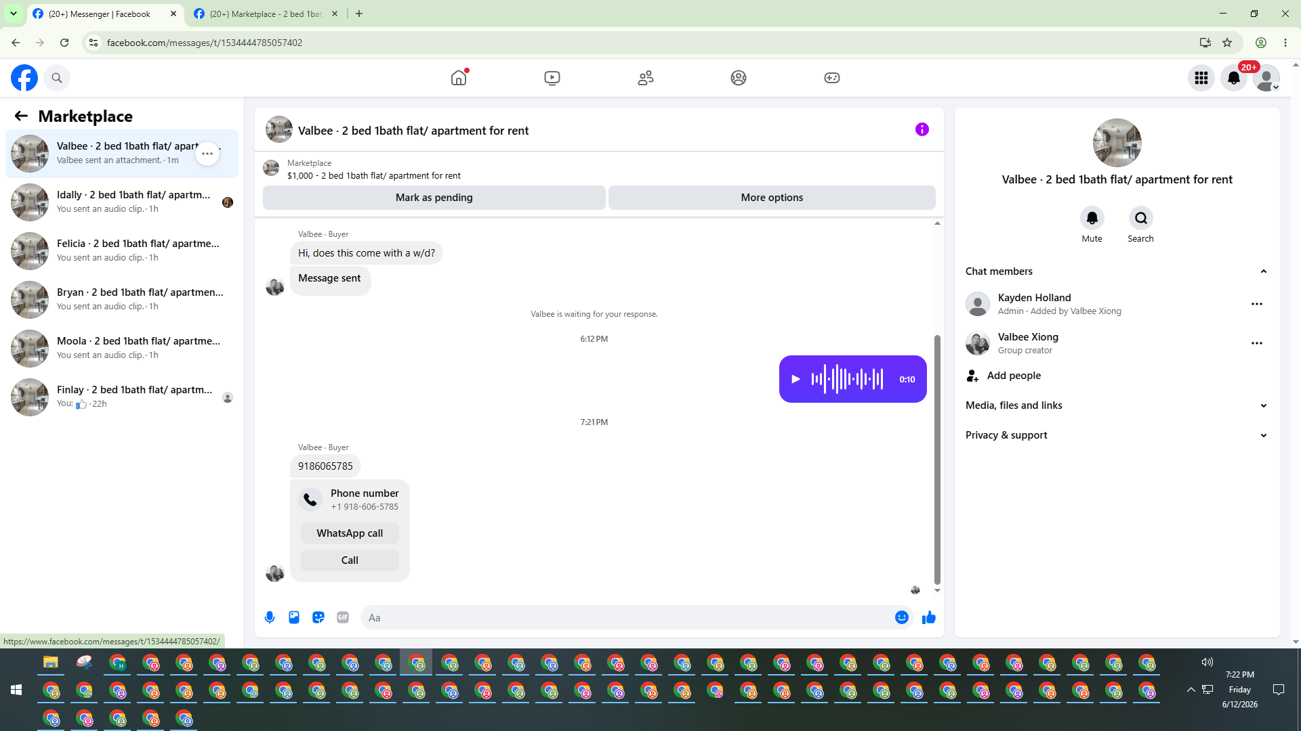Attach a photo with the image icon
1301x731 pixels.
point(294,617)
